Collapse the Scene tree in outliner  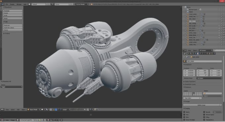(x=183, y=7)
